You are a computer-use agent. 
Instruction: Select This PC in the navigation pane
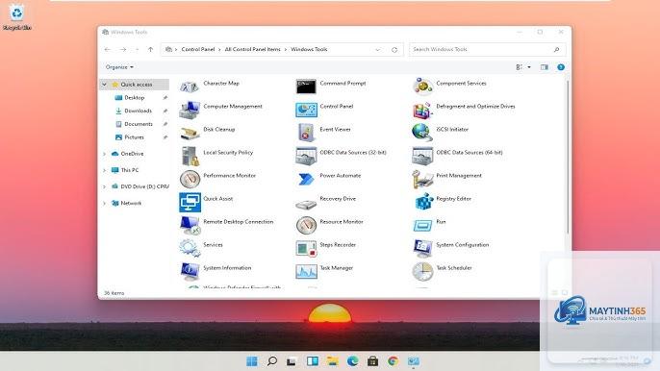click(129, 170)
